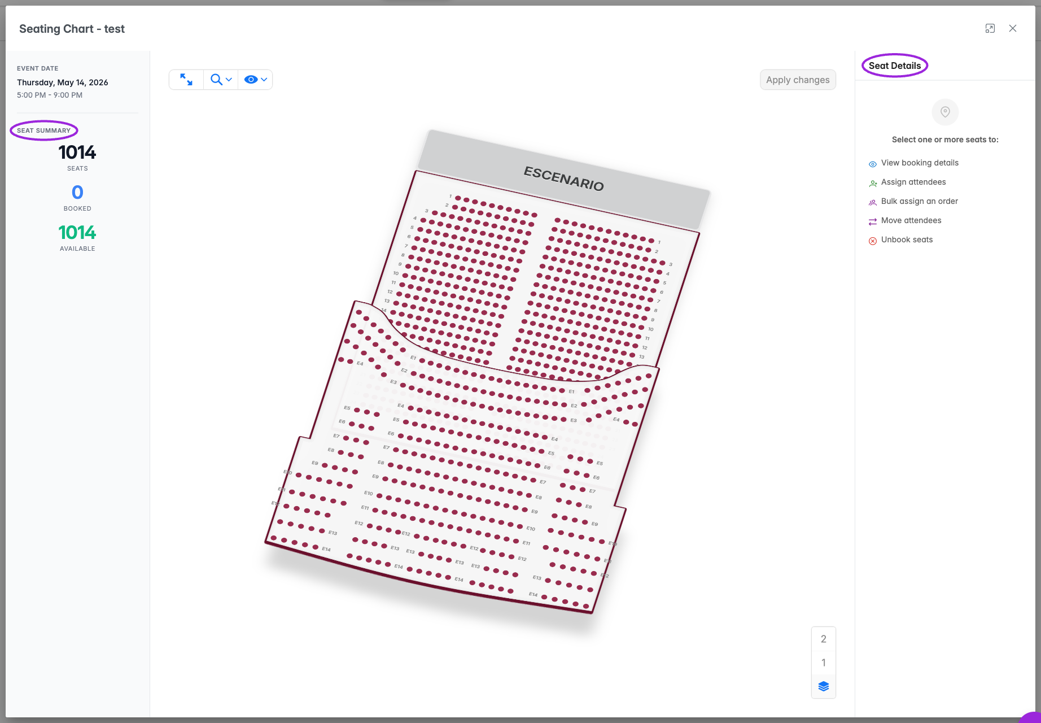Open the eye visibility dropdown
1041x723 pixels.
click(255, 80)
